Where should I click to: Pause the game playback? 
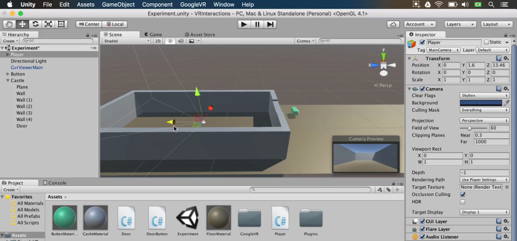point(257,24)
